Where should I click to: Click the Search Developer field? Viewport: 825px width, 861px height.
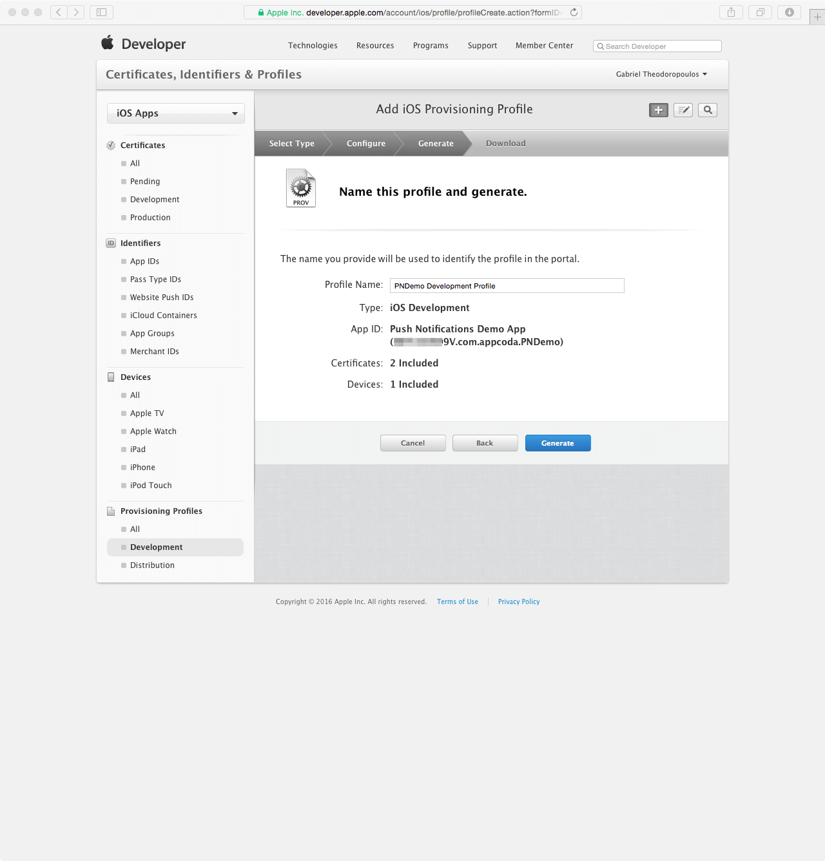(657, 46)
